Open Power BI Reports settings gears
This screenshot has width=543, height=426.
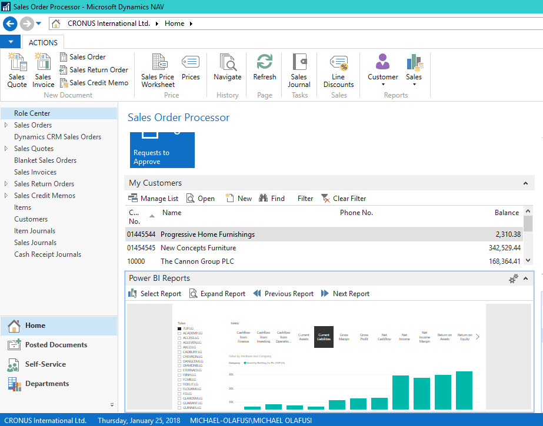click(x=513, y=279)
